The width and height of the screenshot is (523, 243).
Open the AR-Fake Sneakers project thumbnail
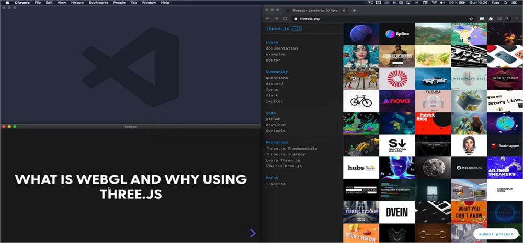click(x=505, y=167)
